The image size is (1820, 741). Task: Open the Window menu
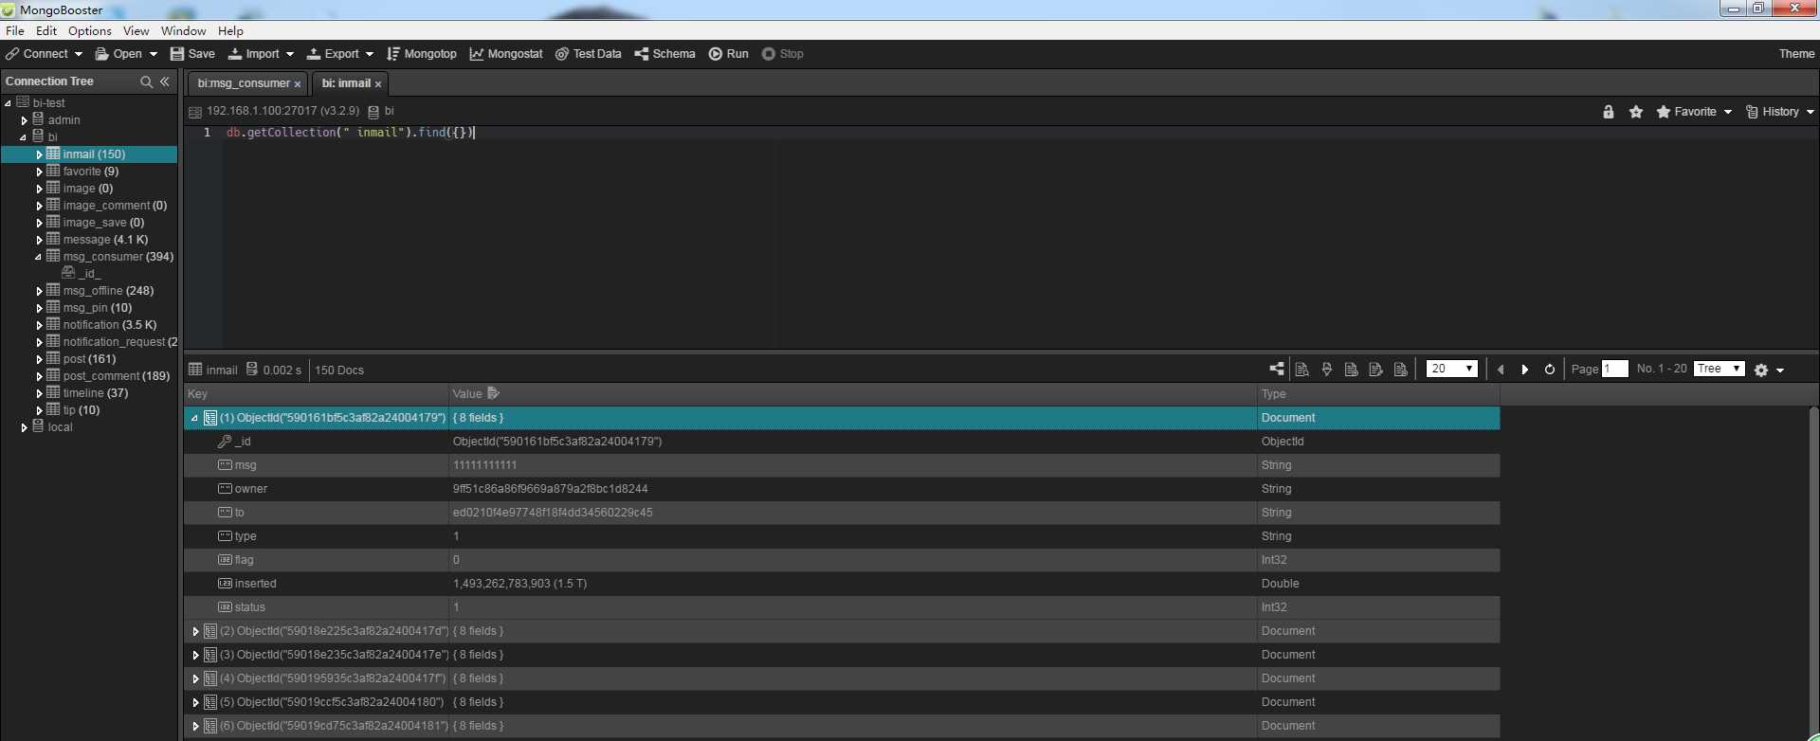[x=184, y=31]
